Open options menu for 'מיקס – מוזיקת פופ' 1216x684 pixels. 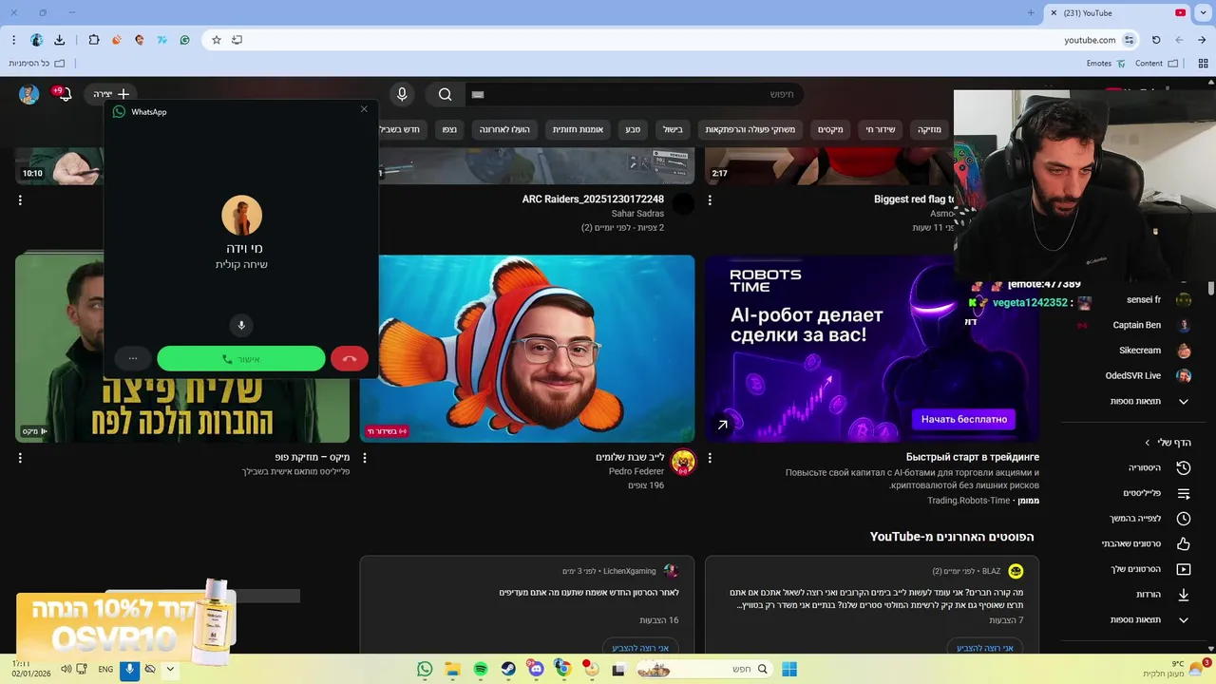(20, 458)
